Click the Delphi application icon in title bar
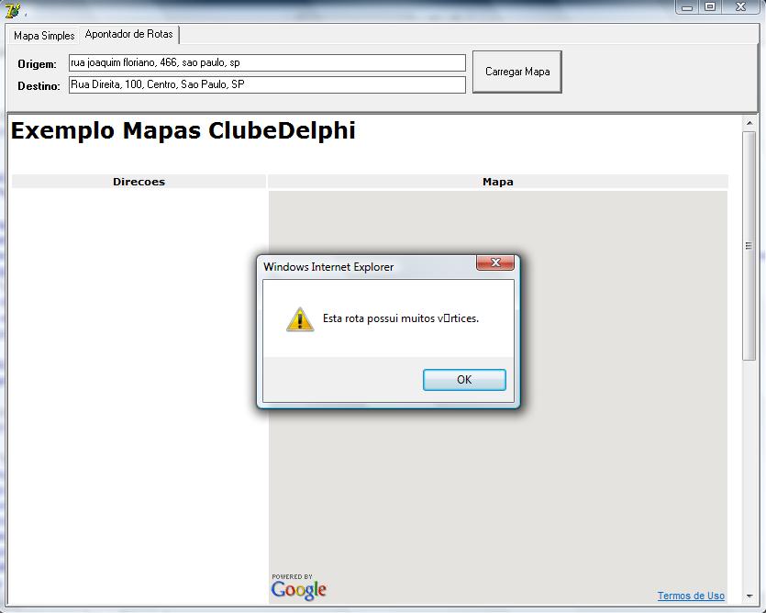Viewport: 766px width, 613px height. click(12, 10)
